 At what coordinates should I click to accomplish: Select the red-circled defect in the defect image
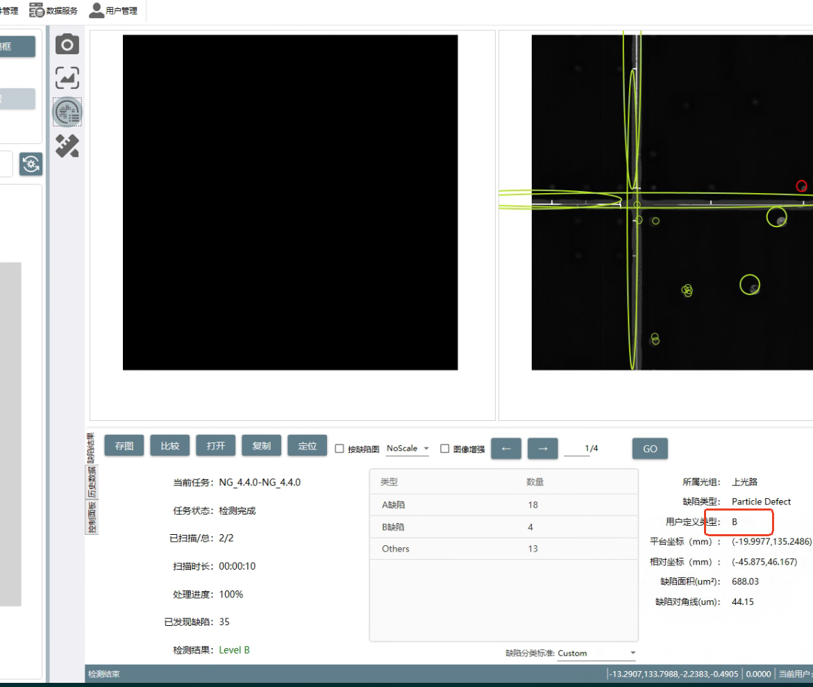click(802, 185)
